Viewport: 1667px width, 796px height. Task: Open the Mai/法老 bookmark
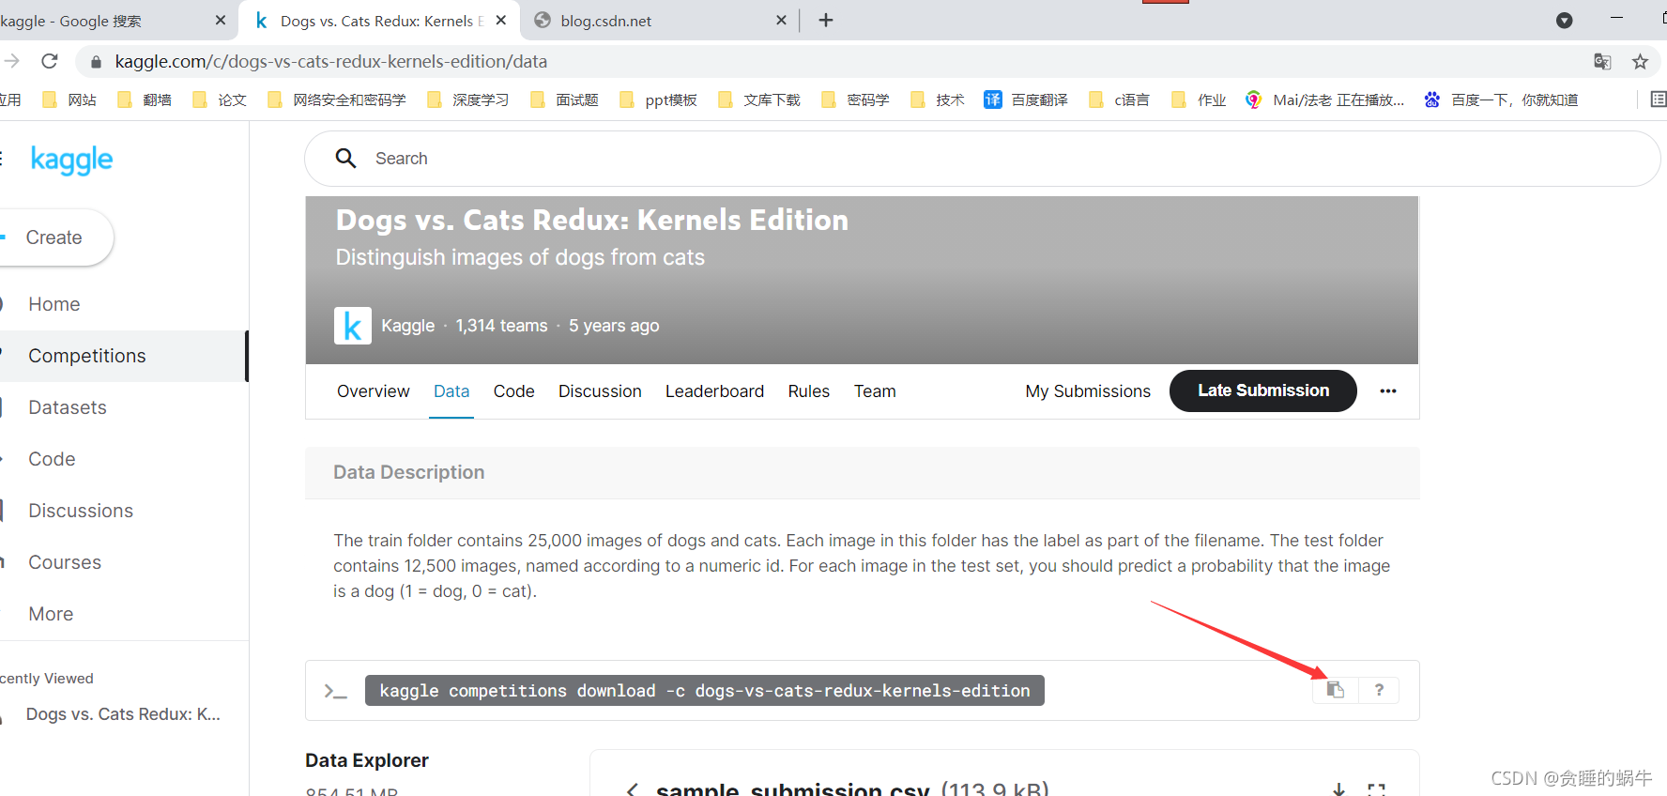tap(1324, 99)
